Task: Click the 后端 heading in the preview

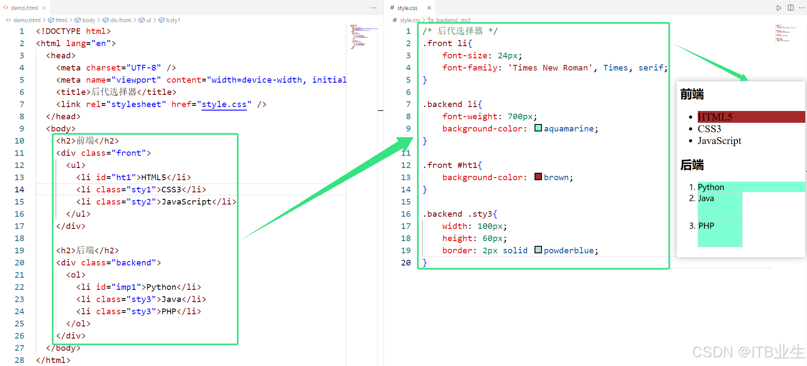Action: (x=692, y=165)
